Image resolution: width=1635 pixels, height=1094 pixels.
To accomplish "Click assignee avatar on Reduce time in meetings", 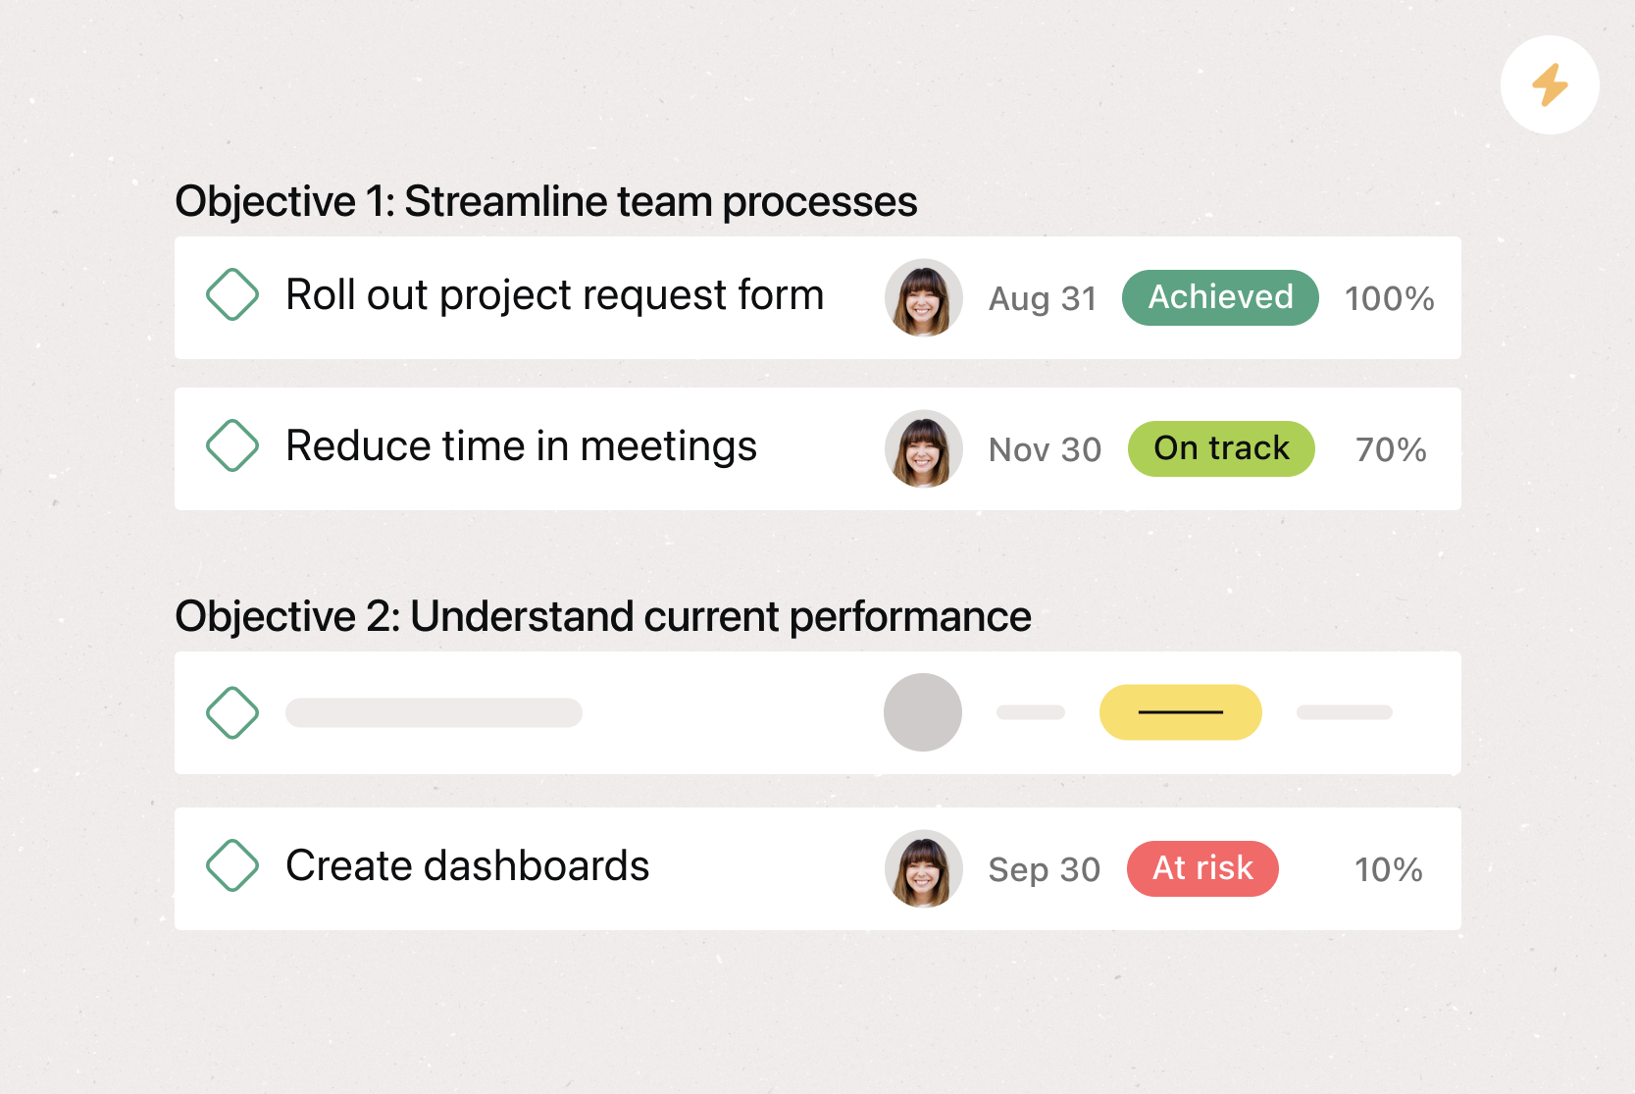I will pyautogui.click(x=923, y=448).
